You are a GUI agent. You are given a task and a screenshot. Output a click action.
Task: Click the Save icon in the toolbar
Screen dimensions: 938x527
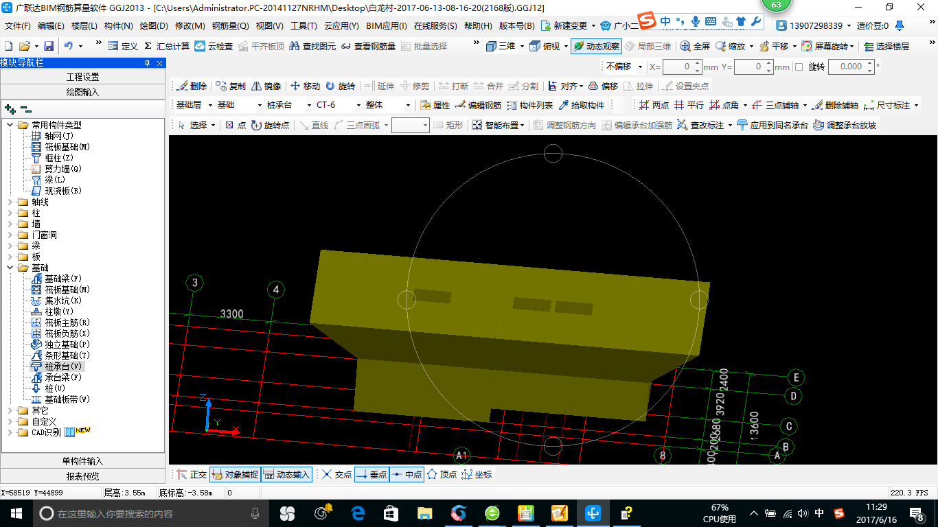pyautogui.click(x=49, y=46)
